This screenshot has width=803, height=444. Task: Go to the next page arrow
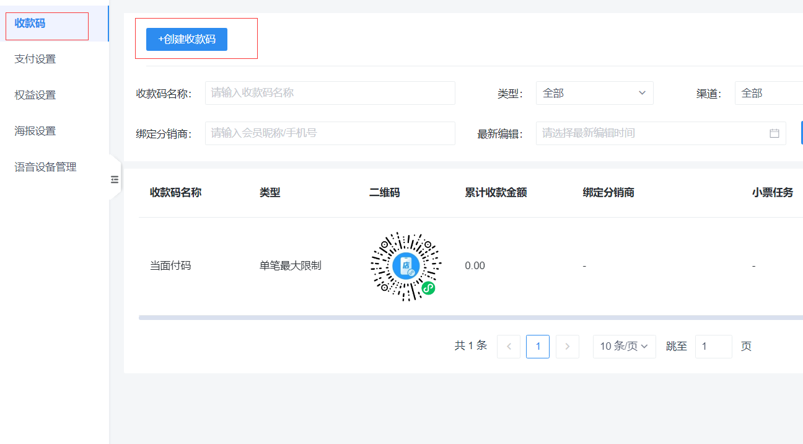tap(568, 347)
